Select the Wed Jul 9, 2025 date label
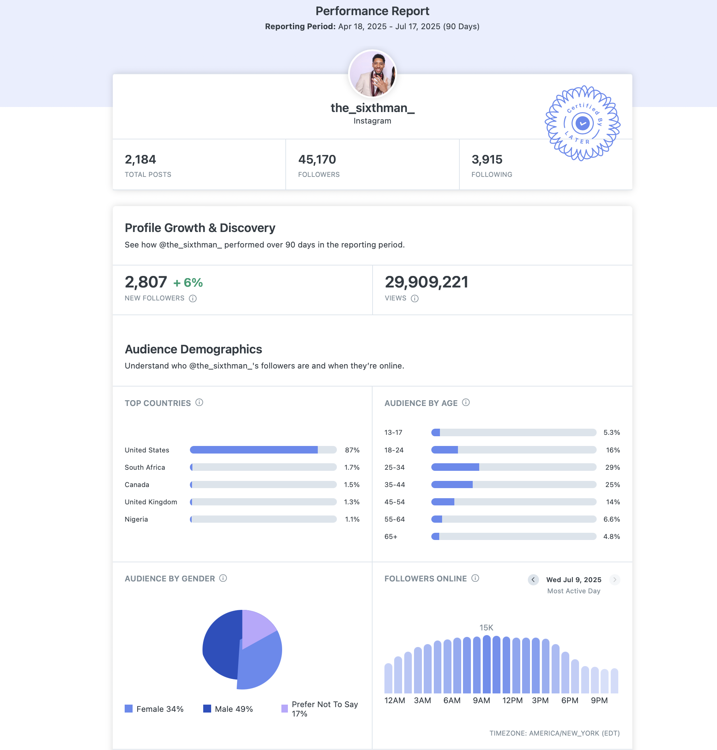 pos(573,580)
